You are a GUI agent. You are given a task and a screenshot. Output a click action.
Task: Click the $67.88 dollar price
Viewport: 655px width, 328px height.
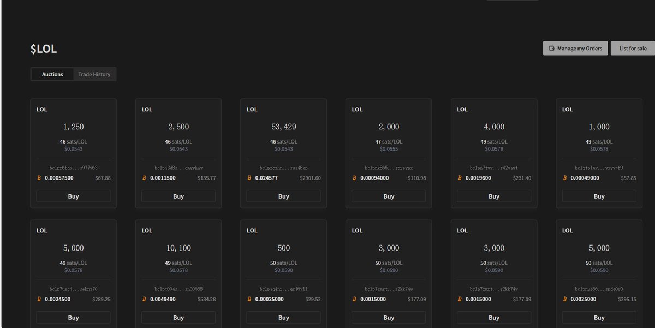(103, 178)
